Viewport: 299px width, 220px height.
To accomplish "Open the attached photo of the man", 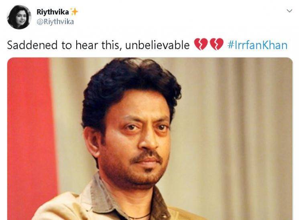I will (x=150, y=139).
